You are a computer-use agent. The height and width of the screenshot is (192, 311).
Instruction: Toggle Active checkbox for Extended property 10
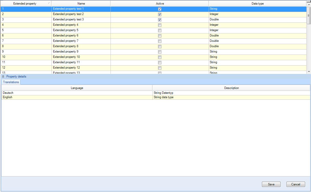coord(160,57)
